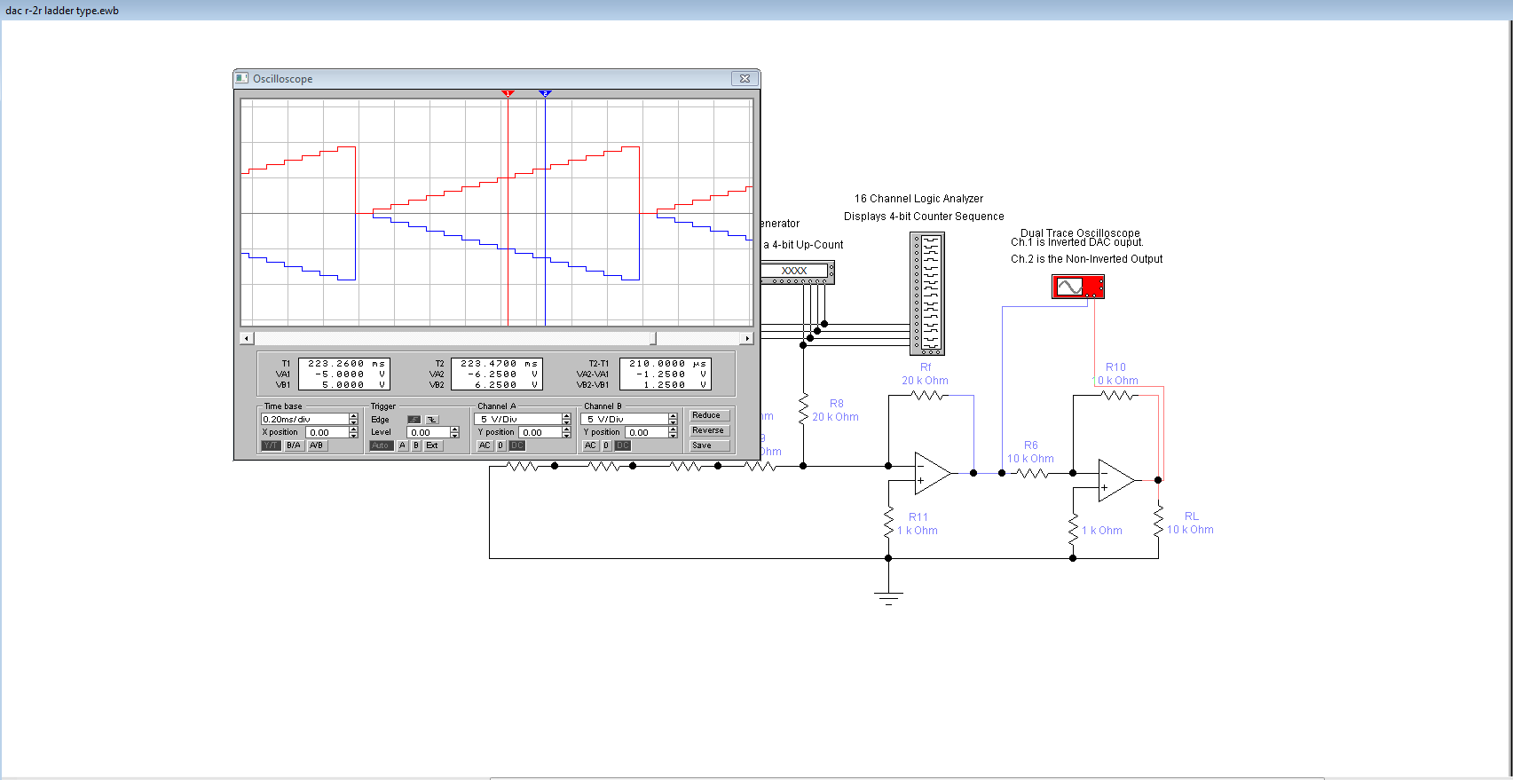1513x780 pixels.
Task: Adjust Channel A Y position stepper
Action: [x=566, y=432]
